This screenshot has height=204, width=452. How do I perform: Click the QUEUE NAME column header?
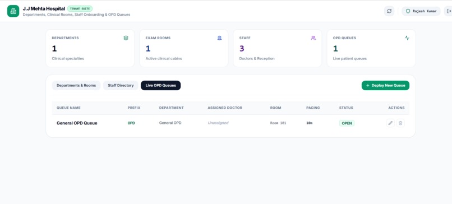coord(68,108)
